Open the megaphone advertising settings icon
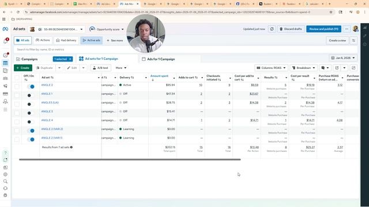The height and width of the screenshot is (207, 369). click(5, 86)
